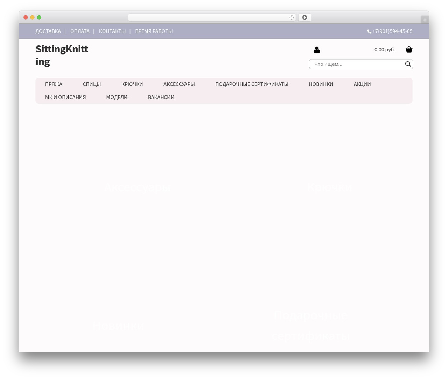Open the НОВИНКИ menu item
This screenshot has height=379, width=448.
321,84
